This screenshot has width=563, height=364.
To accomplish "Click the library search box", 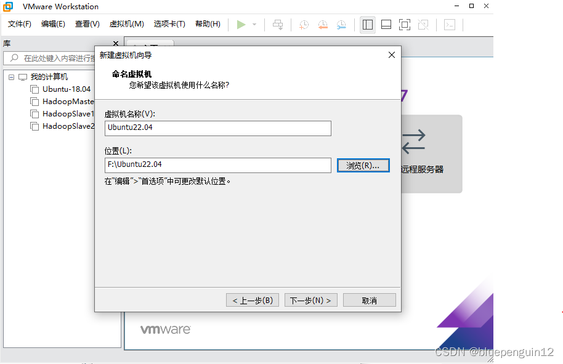I will tap(51, 58).
